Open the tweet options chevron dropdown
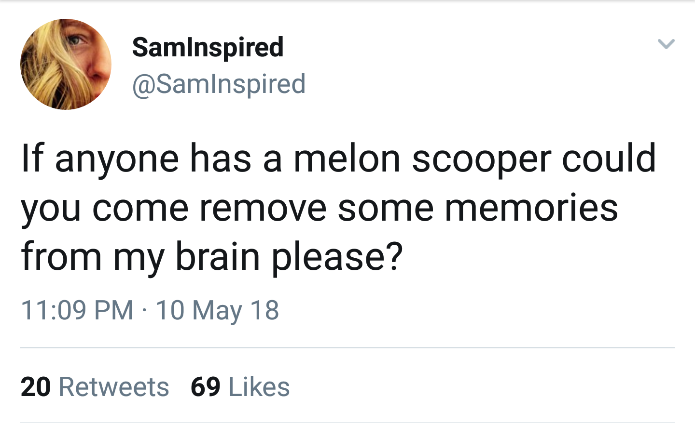Screen dimensions: 695x423 pyautogui.click(x=666, y=44)
